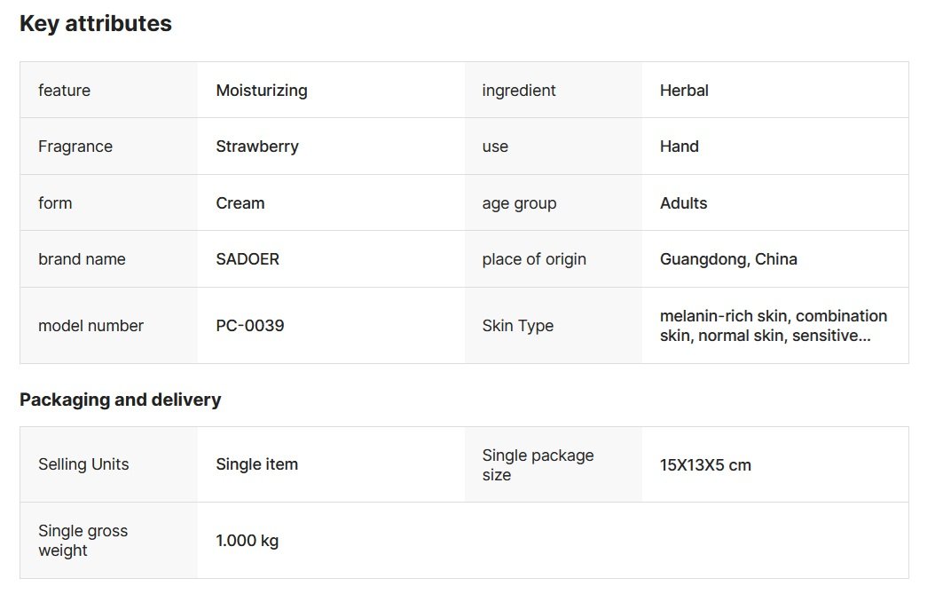This screenshot has width=927, height=602.
Task: Click the Selling Units label
Action: (x=83, y=464)
